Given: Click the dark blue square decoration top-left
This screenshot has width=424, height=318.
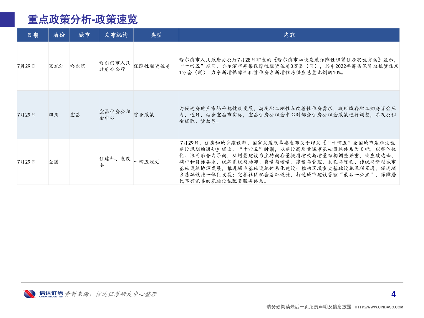Looking at the screenshot, I should coord(7,19).
